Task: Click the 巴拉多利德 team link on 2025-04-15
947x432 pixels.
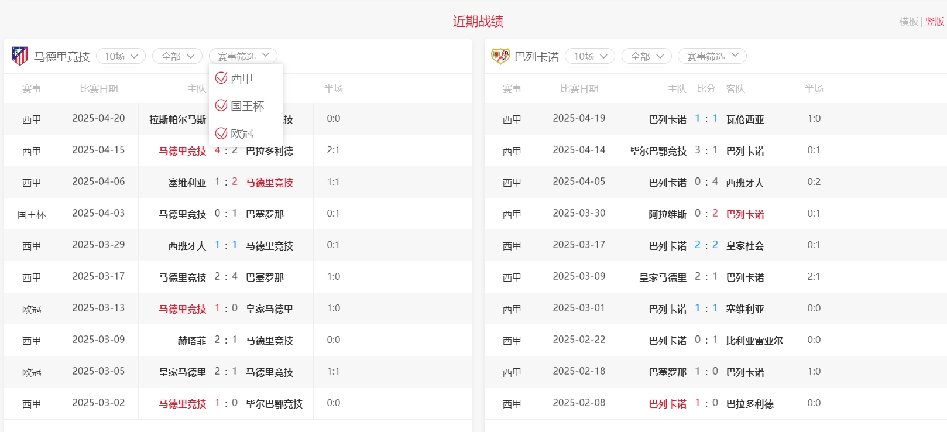Action: [x=269, y=151]
